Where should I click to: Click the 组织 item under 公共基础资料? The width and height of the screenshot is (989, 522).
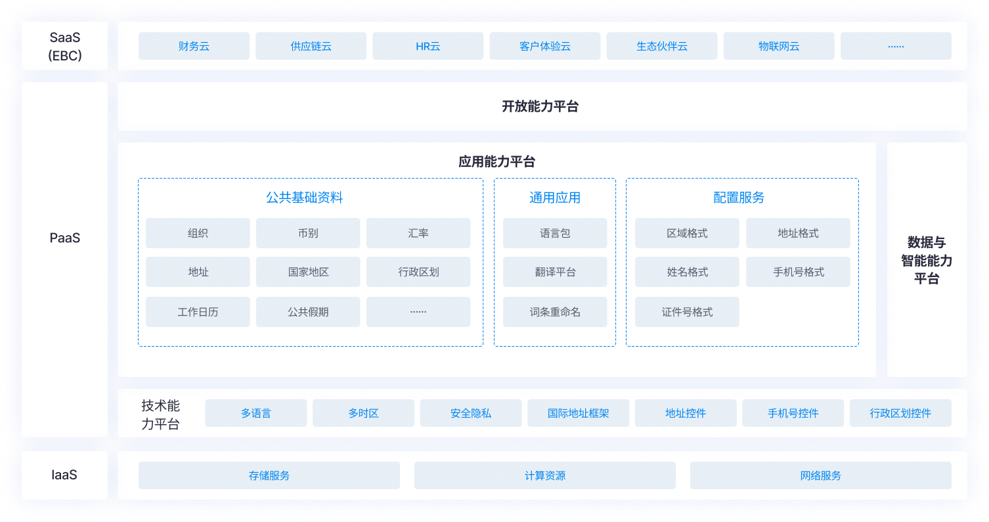pos(198,232)
